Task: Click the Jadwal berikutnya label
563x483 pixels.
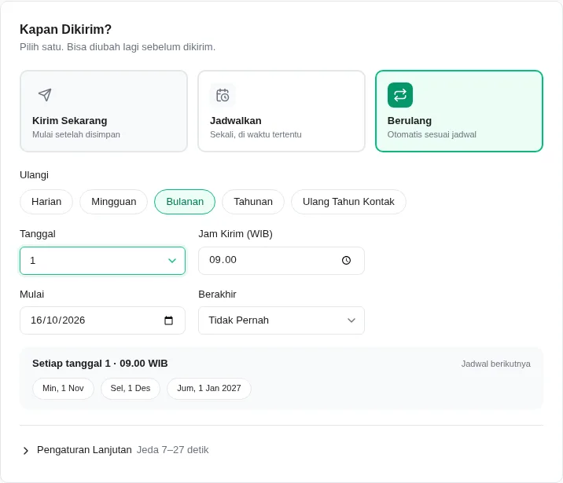Action: [x=496, y=364]
